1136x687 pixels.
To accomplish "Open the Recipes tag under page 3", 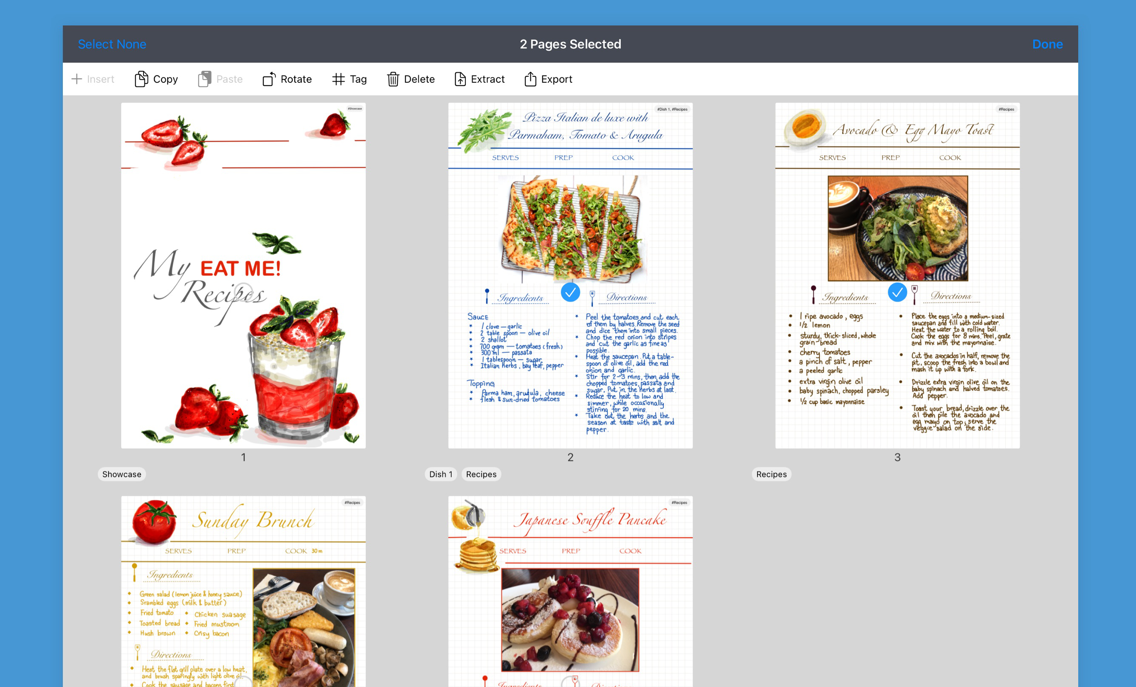I will tap(771, 474).
